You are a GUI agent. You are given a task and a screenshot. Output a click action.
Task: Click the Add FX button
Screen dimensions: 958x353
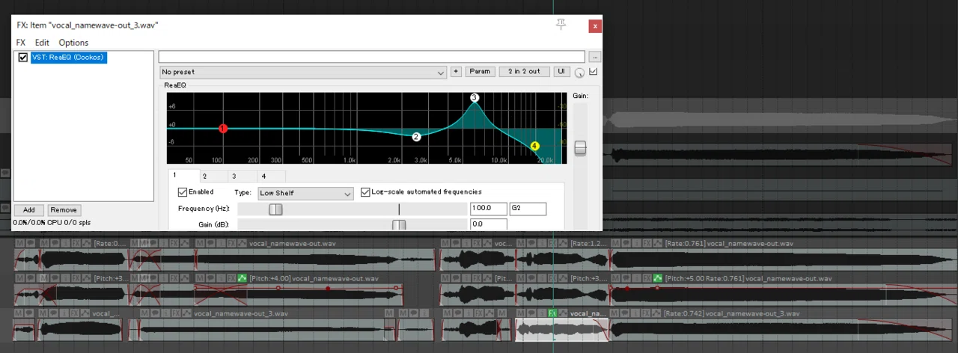point(28,210)
